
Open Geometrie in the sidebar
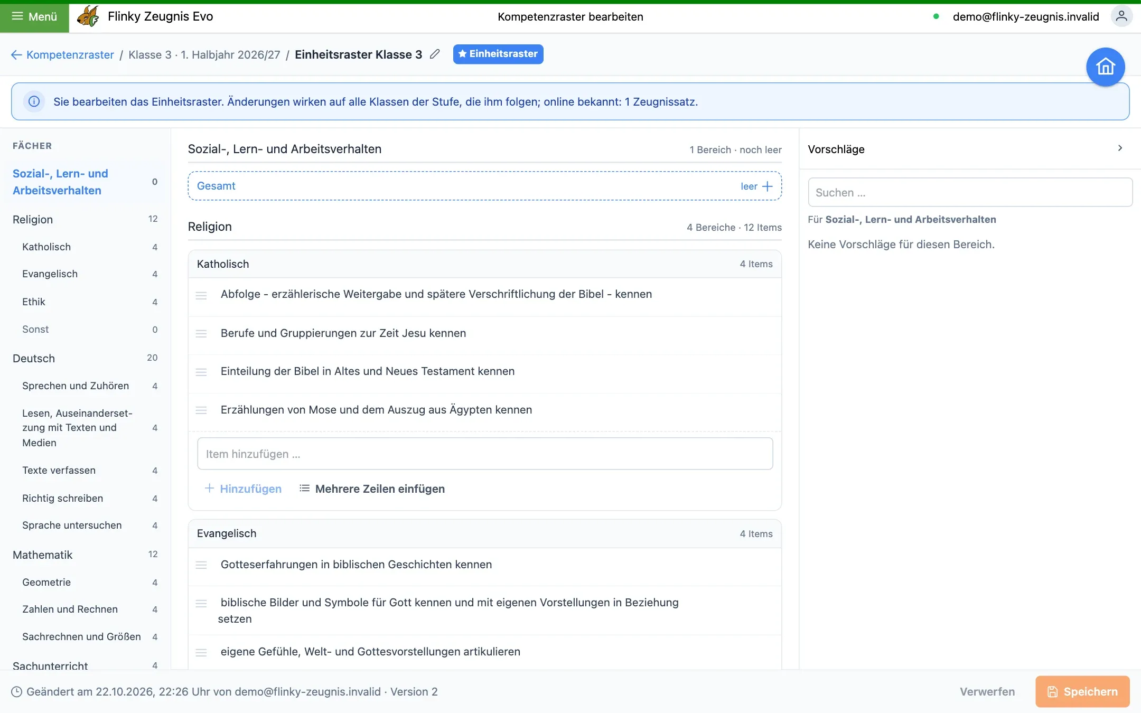[85, 582]
